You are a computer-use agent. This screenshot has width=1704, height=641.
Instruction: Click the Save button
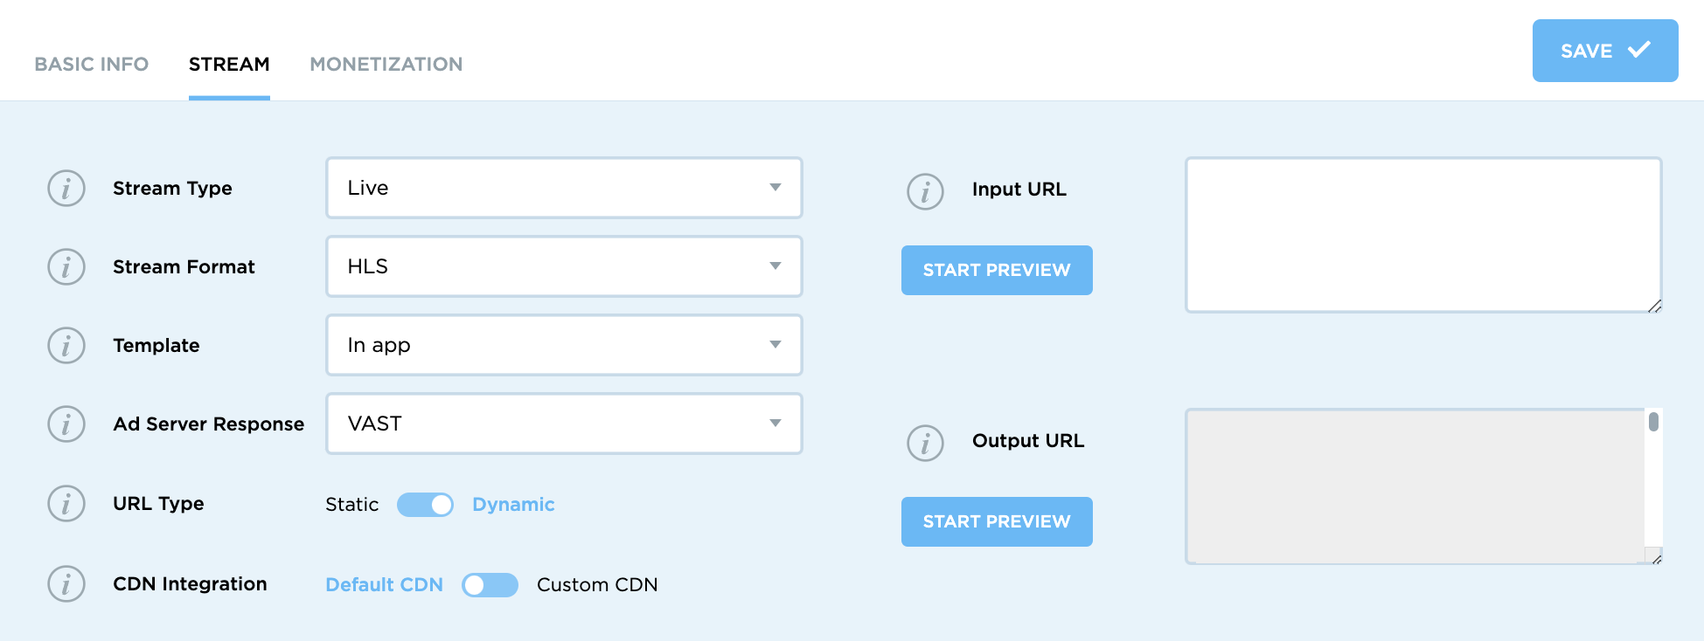point(1605,51)
